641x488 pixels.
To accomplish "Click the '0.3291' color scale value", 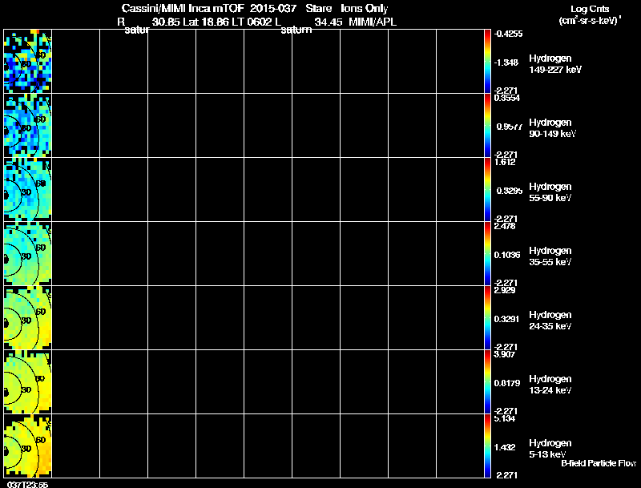I will coord(507,319).
